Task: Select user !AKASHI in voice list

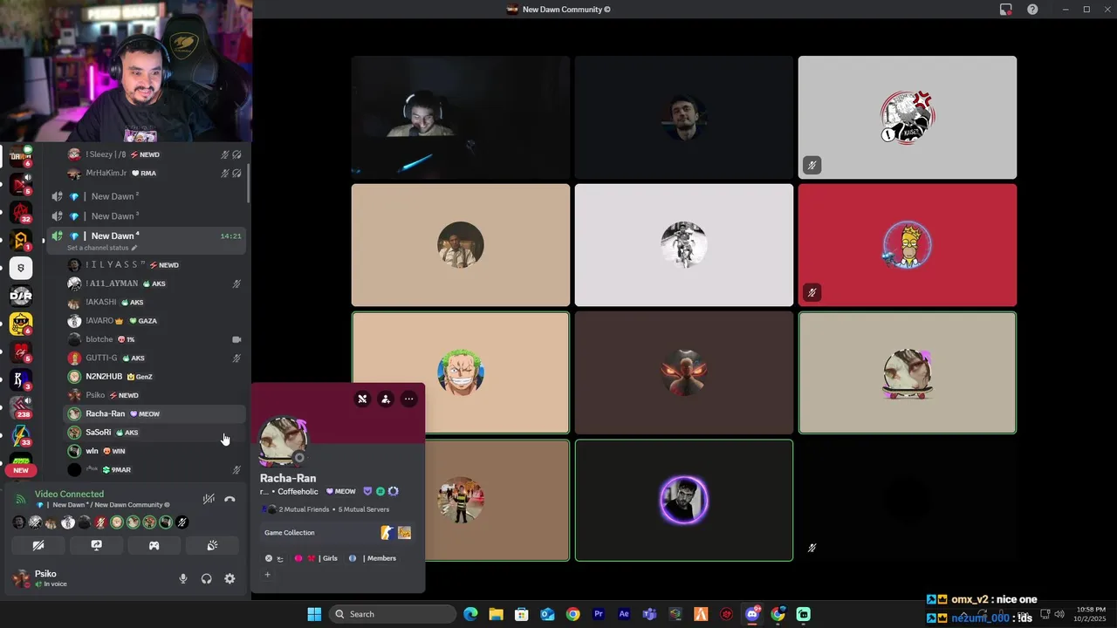Action: click(154, 302)
